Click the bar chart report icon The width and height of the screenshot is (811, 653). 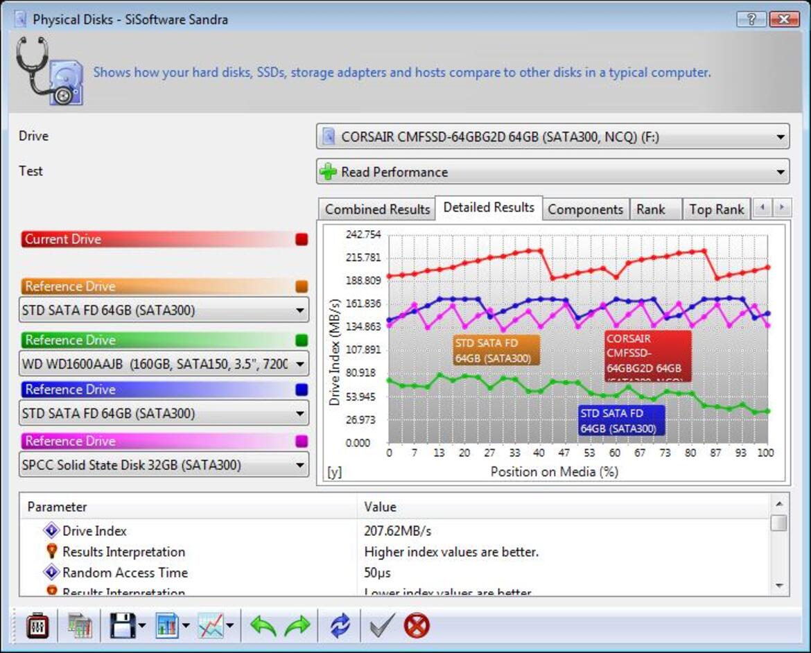coord(167,626)
